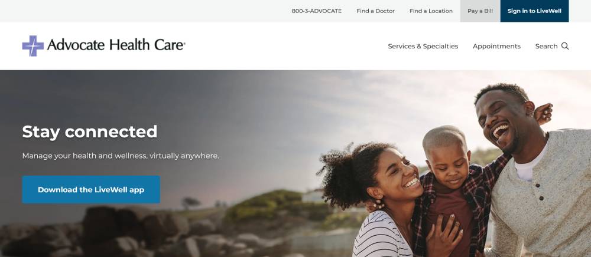
Task: Download the LiveWell app button
Action: 91,190
